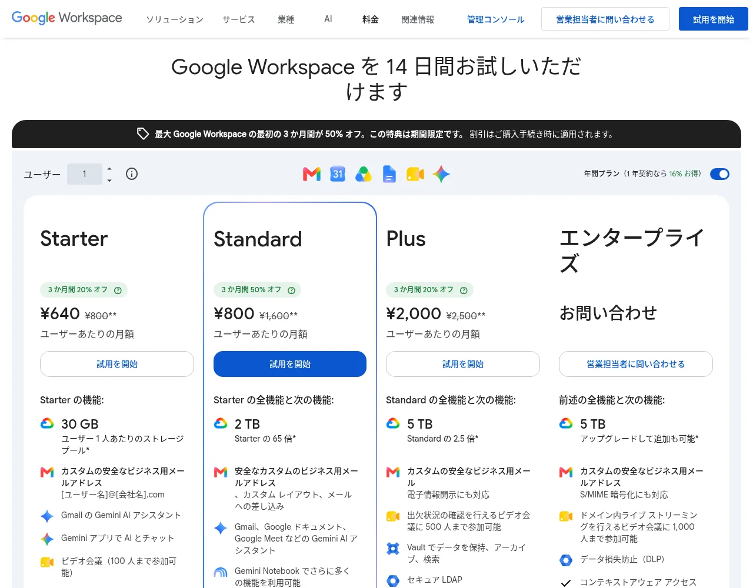Screen dimensions: 753x588
Task: Decrease user count with the down arrow
Action: pos(109,180)
